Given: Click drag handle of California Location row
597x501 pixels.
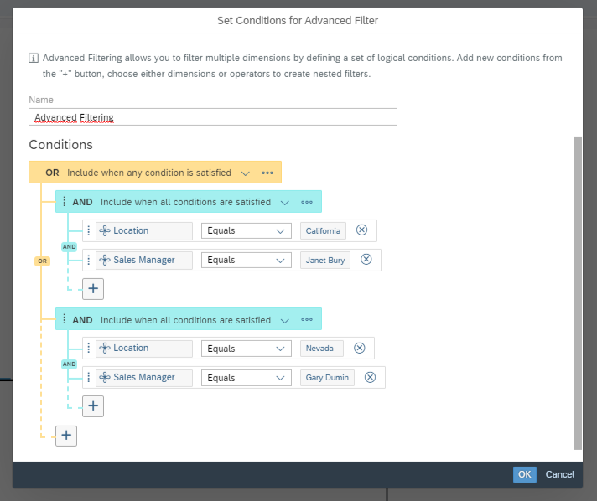Looking at the screenshot, I should coord(89,230).
